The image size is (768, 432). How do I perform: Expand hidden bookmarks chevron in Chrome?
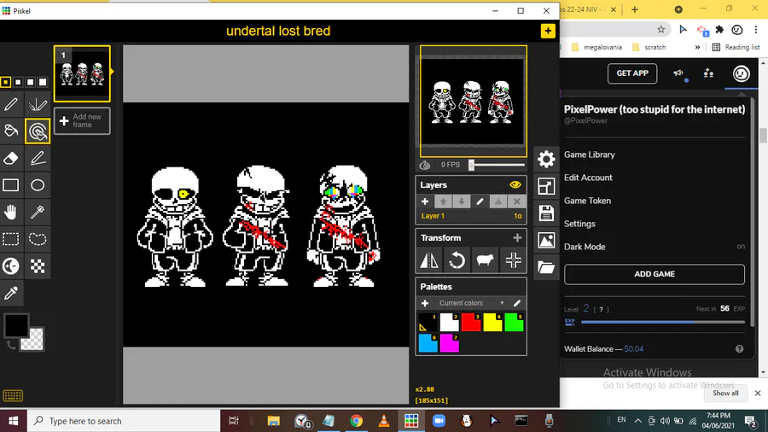(x=697, y=47)
